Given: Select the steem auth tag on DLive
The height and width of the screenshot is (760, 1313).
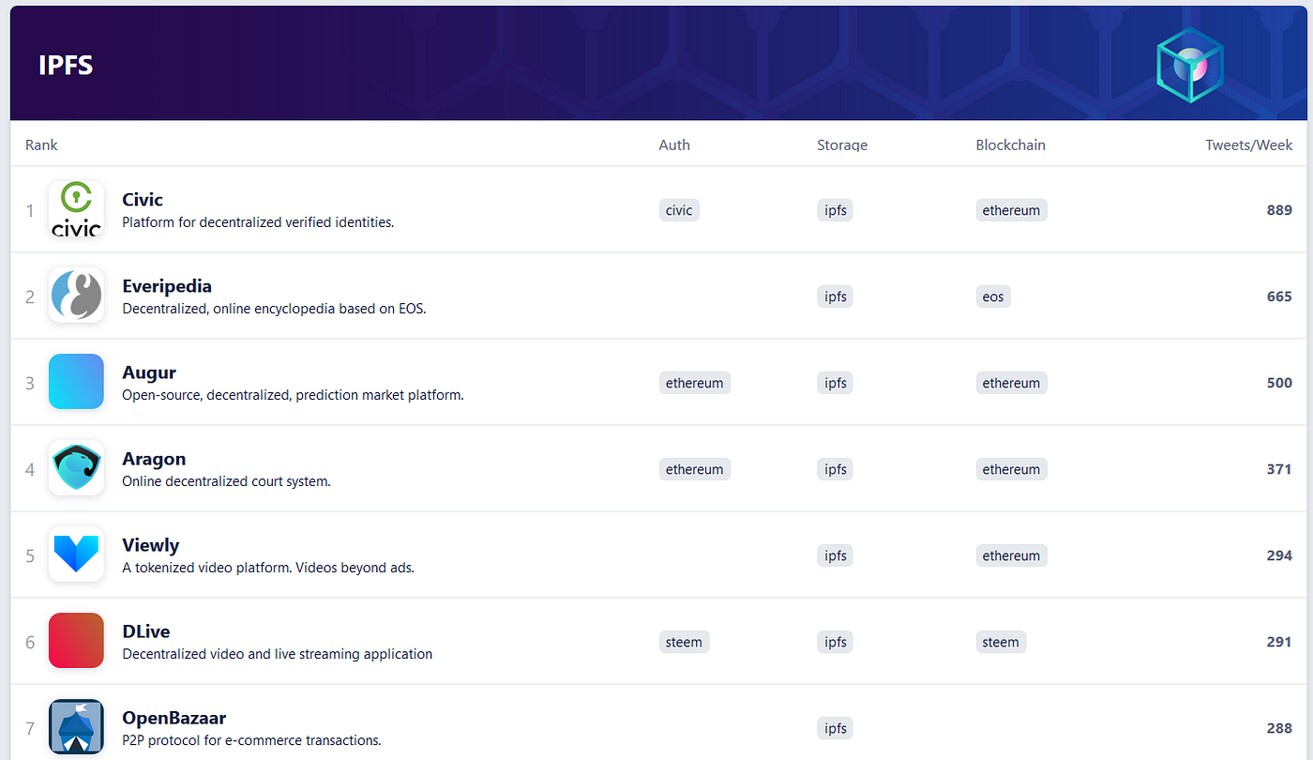Looking at the screenshot, I should click(684, 642).
